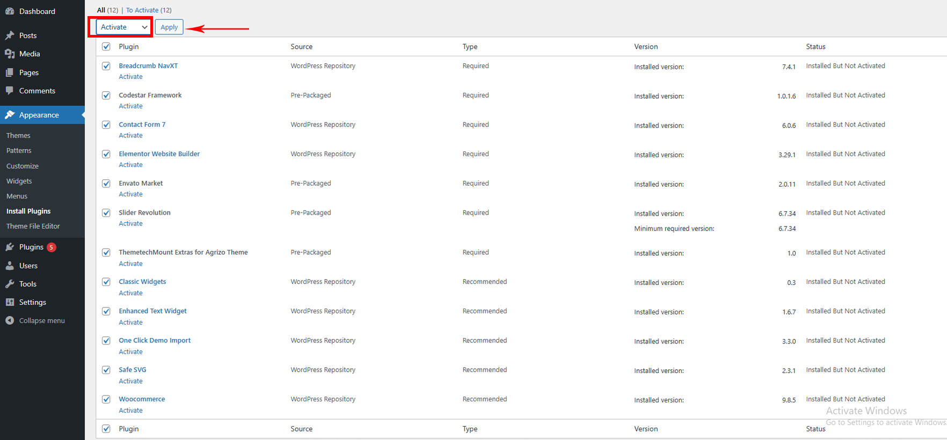The width and height of the screenshot is (947, 440).
Task: Select the To Activate (12) filter
Action: [149, 10]
